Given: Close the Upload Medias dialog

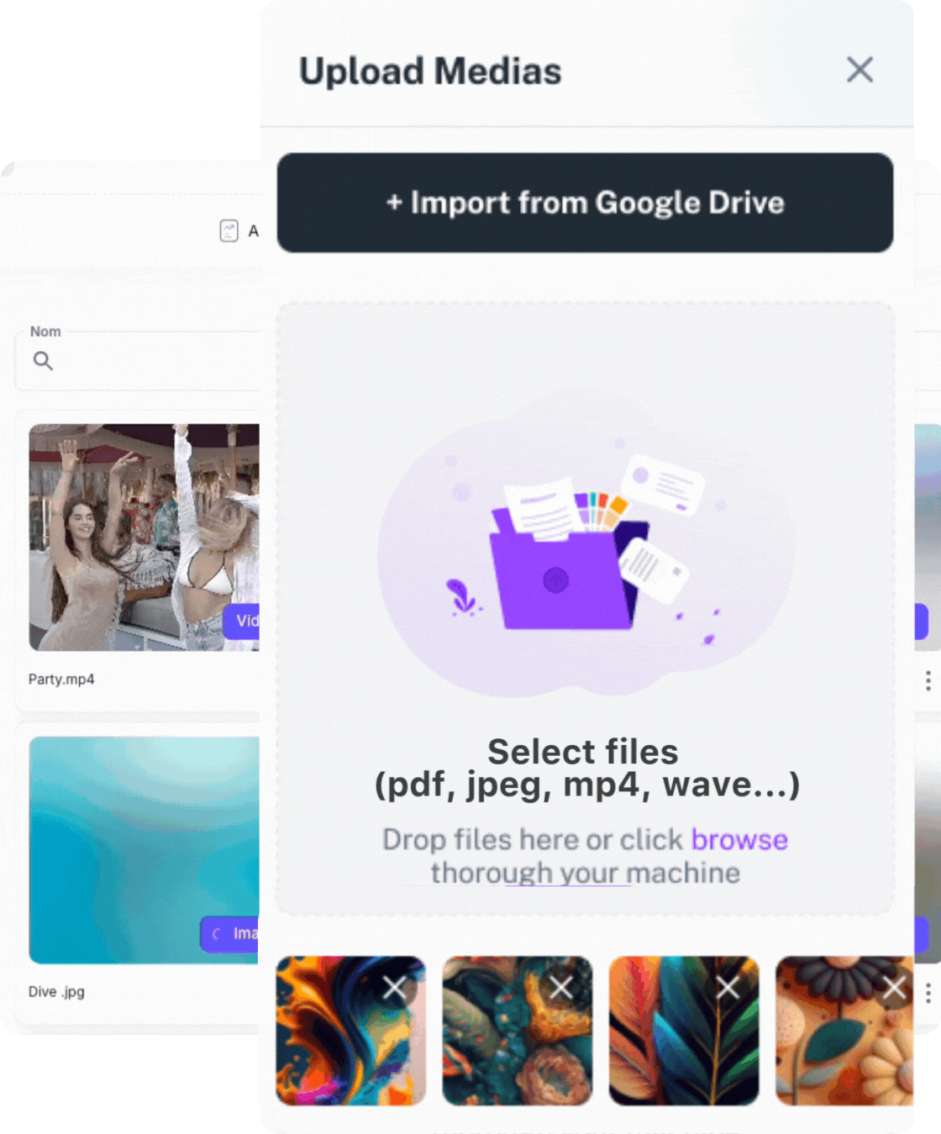Looking at the screenshot, I should click(860, 70).
